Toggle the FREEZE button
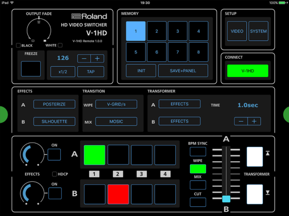Viewport: 289px width, 216px height. 31,69
